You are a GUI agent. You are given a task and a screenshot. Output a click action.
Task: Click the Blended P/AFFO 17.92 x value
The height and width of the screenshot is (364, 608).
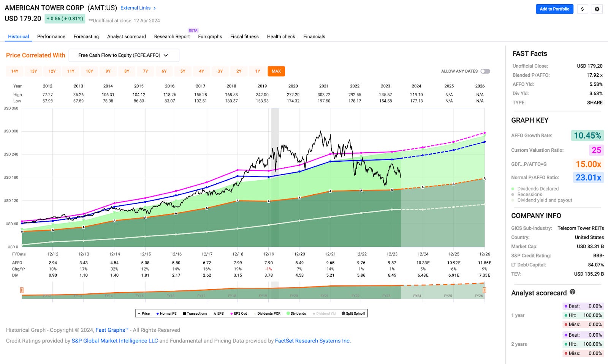click(x=595, y=75)
